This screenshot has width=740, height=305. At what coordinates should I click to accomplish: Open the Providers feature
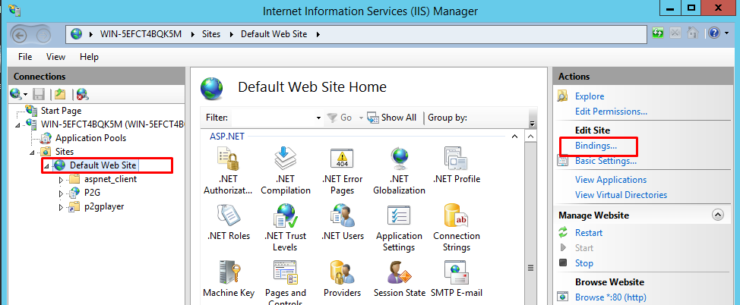pyautogui.click(x=343, y=279)
